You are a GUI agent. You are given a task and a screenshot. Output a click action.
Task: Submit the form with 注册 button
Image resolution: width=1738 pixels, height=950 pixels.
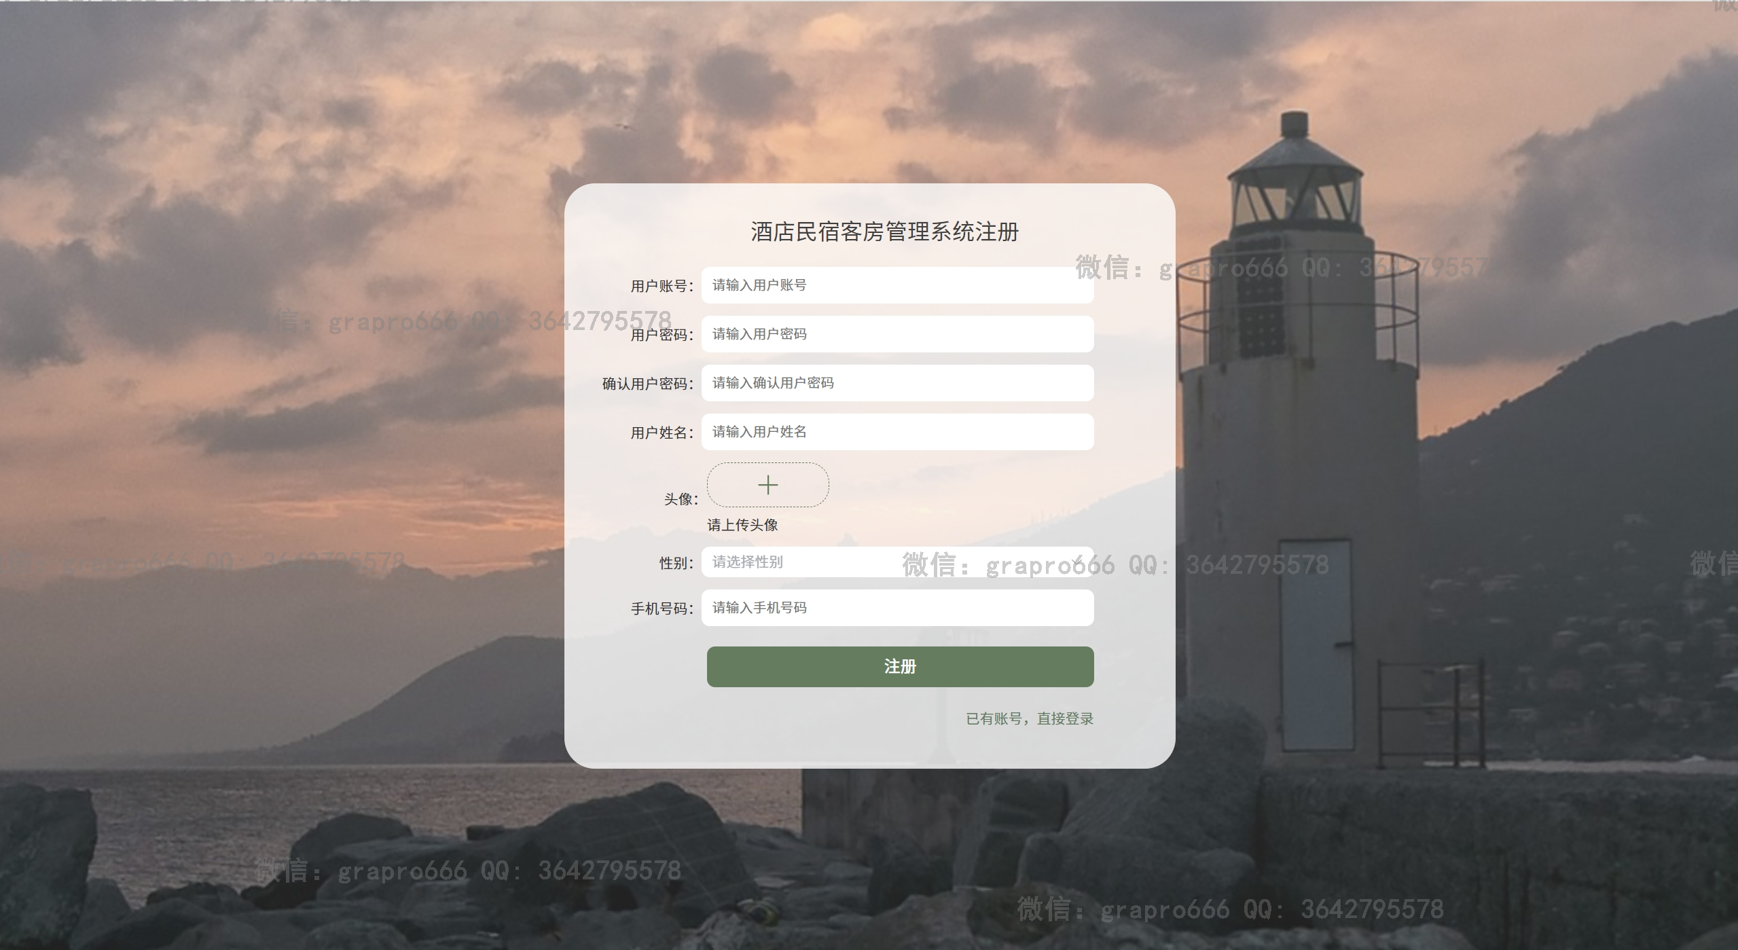click(900, 667)
